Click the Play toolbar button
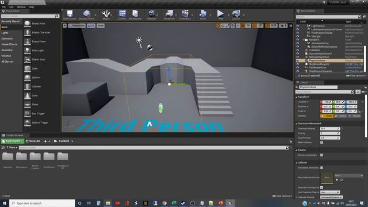Viewport: 368px width, 207px height. coord(220,14)
